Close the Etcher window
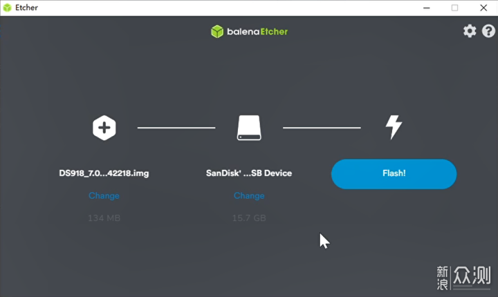The width and height of the screenshot is (498, 297). (x=483, y=8)
